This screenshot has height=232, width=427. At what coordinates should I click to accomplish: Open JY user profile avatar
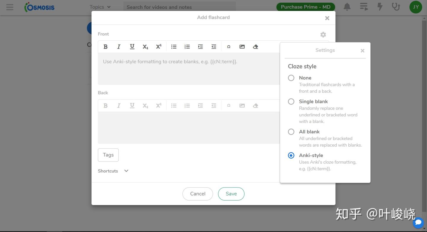click(x=416, y=7)
